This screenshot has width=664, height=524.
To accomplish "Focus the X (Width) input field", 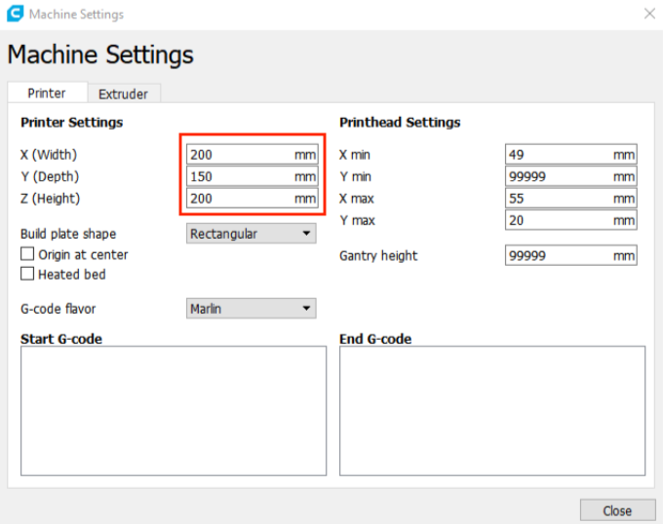I will coord(253,154).
